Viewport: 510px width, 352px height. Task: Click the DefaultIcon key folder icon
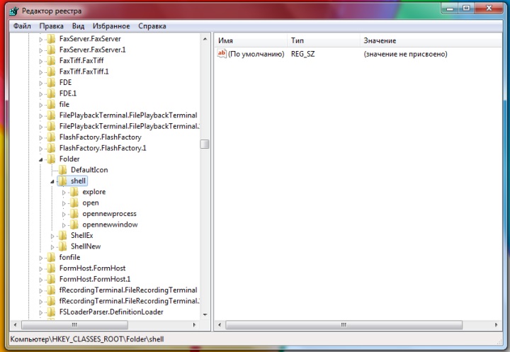[x=63, y=170]
